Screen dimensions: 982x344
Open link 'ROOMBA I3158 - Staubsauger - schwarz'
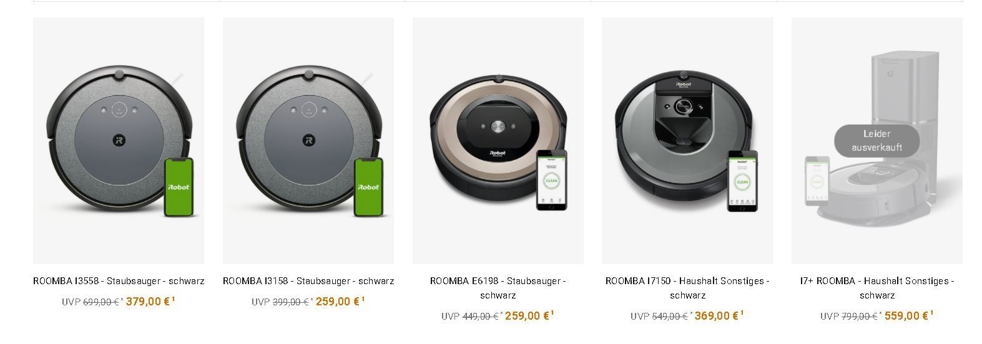[x=308, y=281]
